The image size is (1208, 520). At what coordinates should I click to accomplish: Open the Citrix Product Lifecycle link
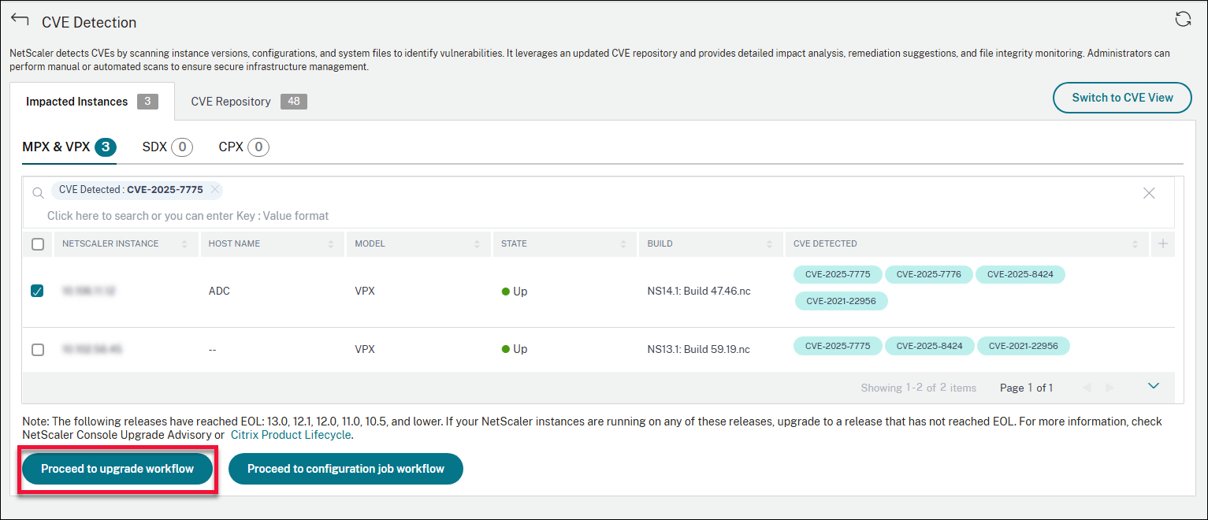click(x=291, y=435)
